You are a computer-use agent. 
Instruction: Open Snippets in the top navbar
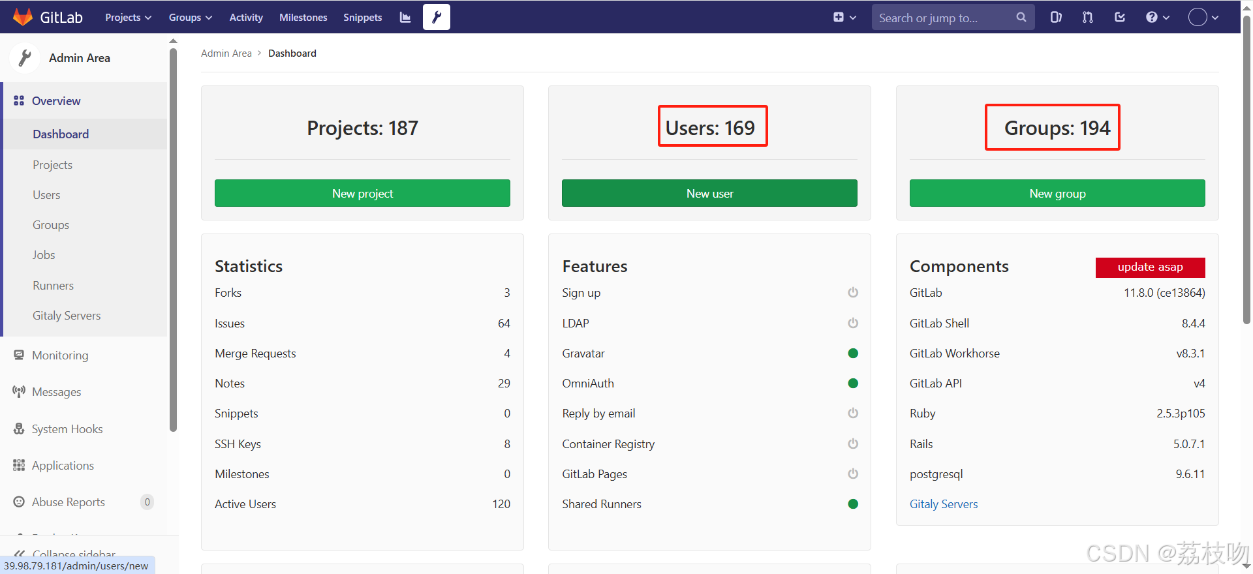point(363,18)
